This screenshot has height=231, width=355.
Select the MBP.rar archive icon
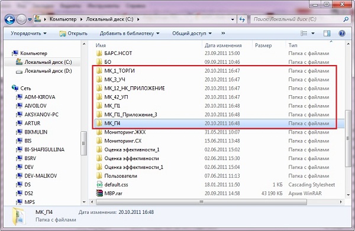(x=99, y=193)
